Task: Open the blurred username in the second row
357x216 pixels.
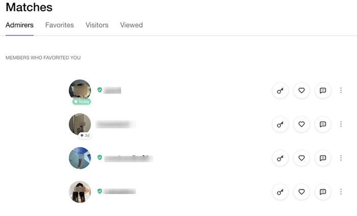Action: pyautogui.click(x=115, y=124)
